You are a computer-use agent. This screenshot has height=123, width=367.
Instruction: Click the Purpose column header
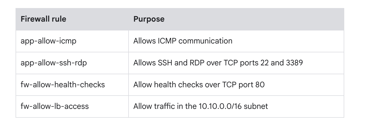click(149, 19)
